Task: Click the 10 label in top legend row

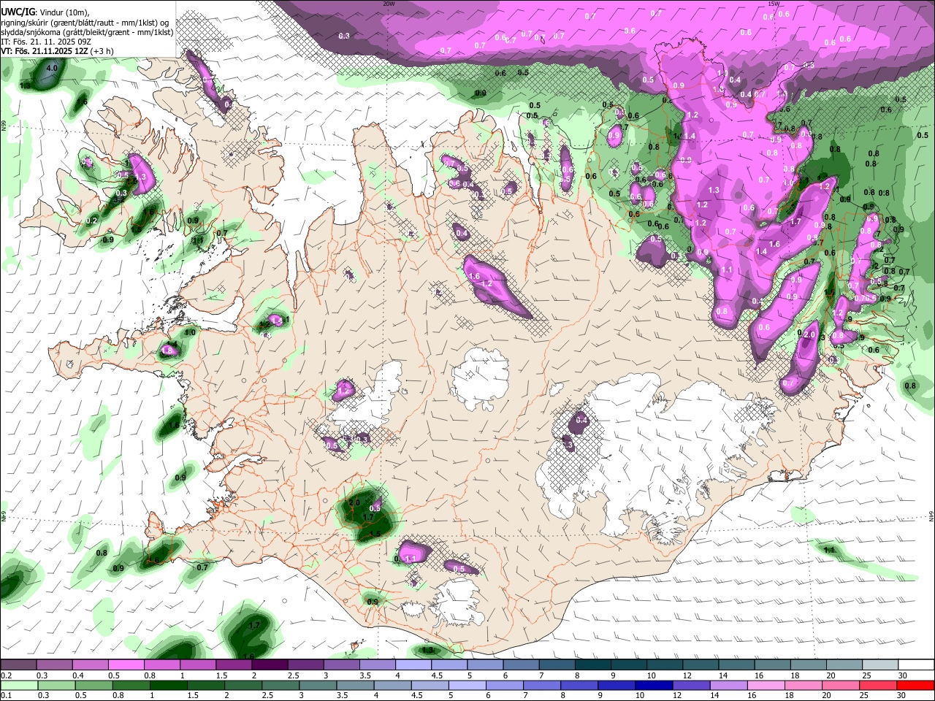Action: 651,675
